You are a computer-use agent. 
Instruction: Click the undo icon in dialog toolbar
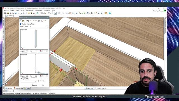[34, 21]
